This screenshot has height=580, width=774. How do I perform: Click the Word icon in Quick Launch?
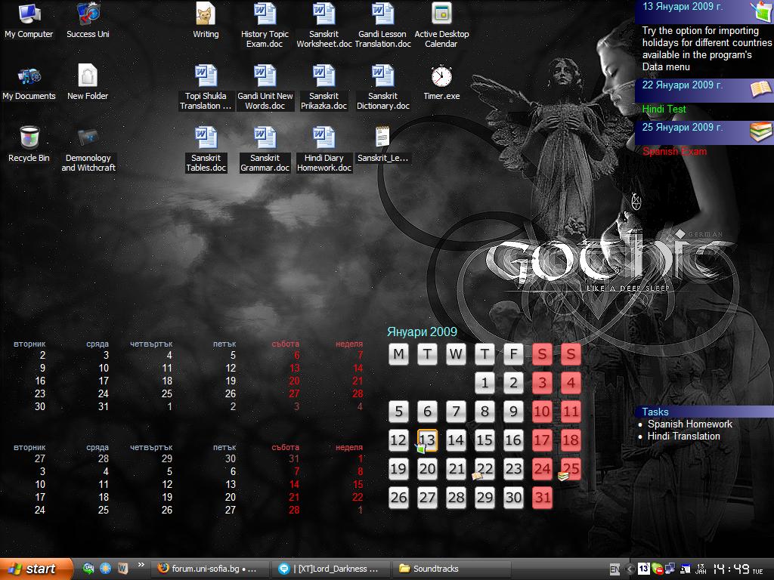[x=122, y=569]
